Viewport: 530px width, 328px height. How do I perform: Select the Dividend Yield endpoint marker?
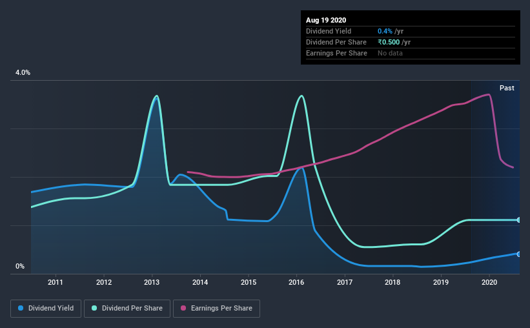point(519,254)
